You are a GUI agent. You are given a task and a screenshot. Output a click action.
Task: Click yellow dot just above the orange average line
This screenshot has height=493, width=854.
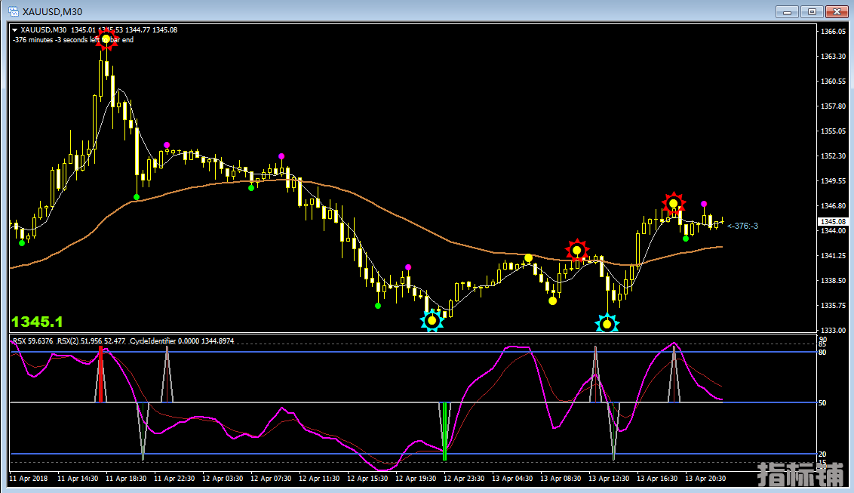[528, 258]
